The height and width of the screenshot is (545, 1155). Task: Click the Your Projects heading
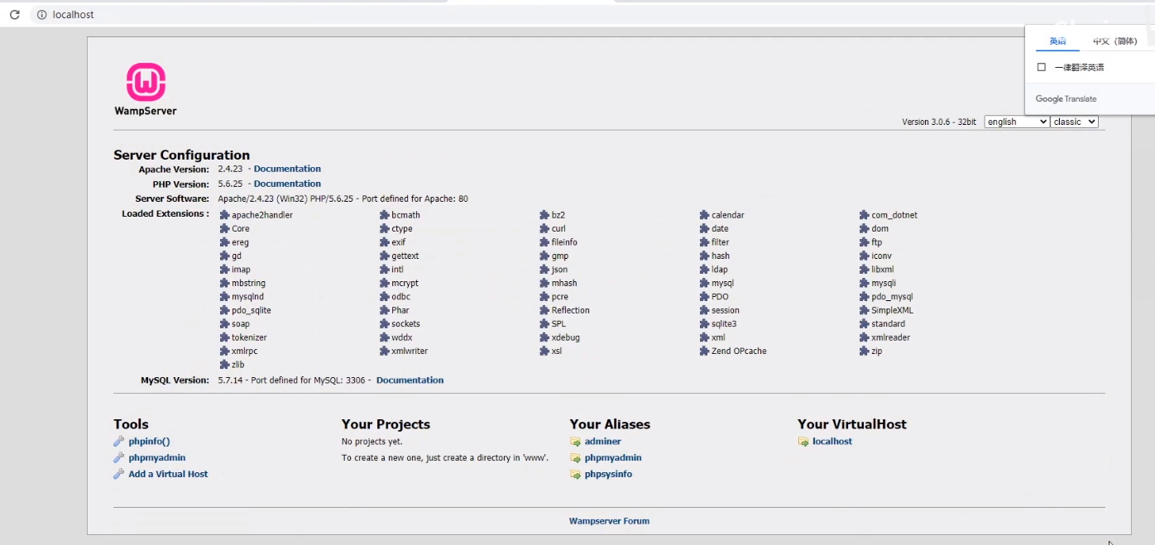click(386, 424)
